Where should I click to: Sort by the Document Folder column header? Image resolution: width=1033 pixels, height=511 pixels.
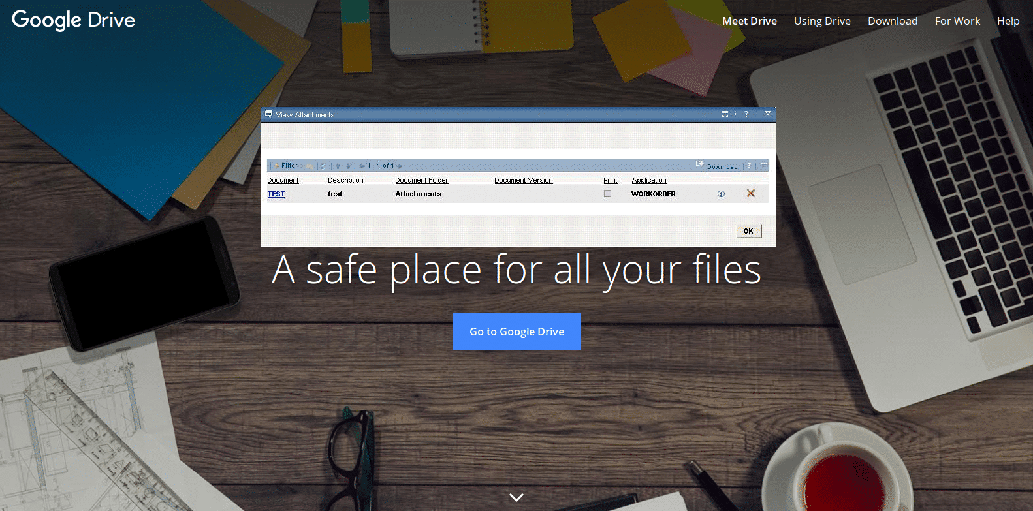pyautogui.click(x=421, y=180)
